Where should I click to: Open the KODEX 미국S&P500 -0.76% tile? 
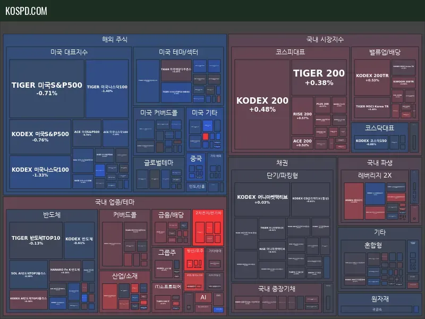[x=40, y=137]
